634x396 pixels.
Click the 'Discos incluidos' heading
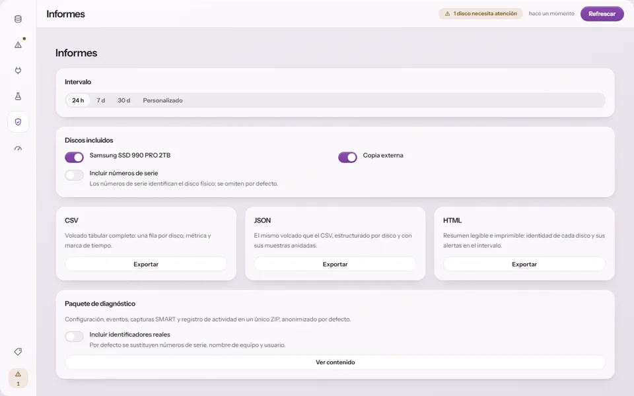point(89,140)
